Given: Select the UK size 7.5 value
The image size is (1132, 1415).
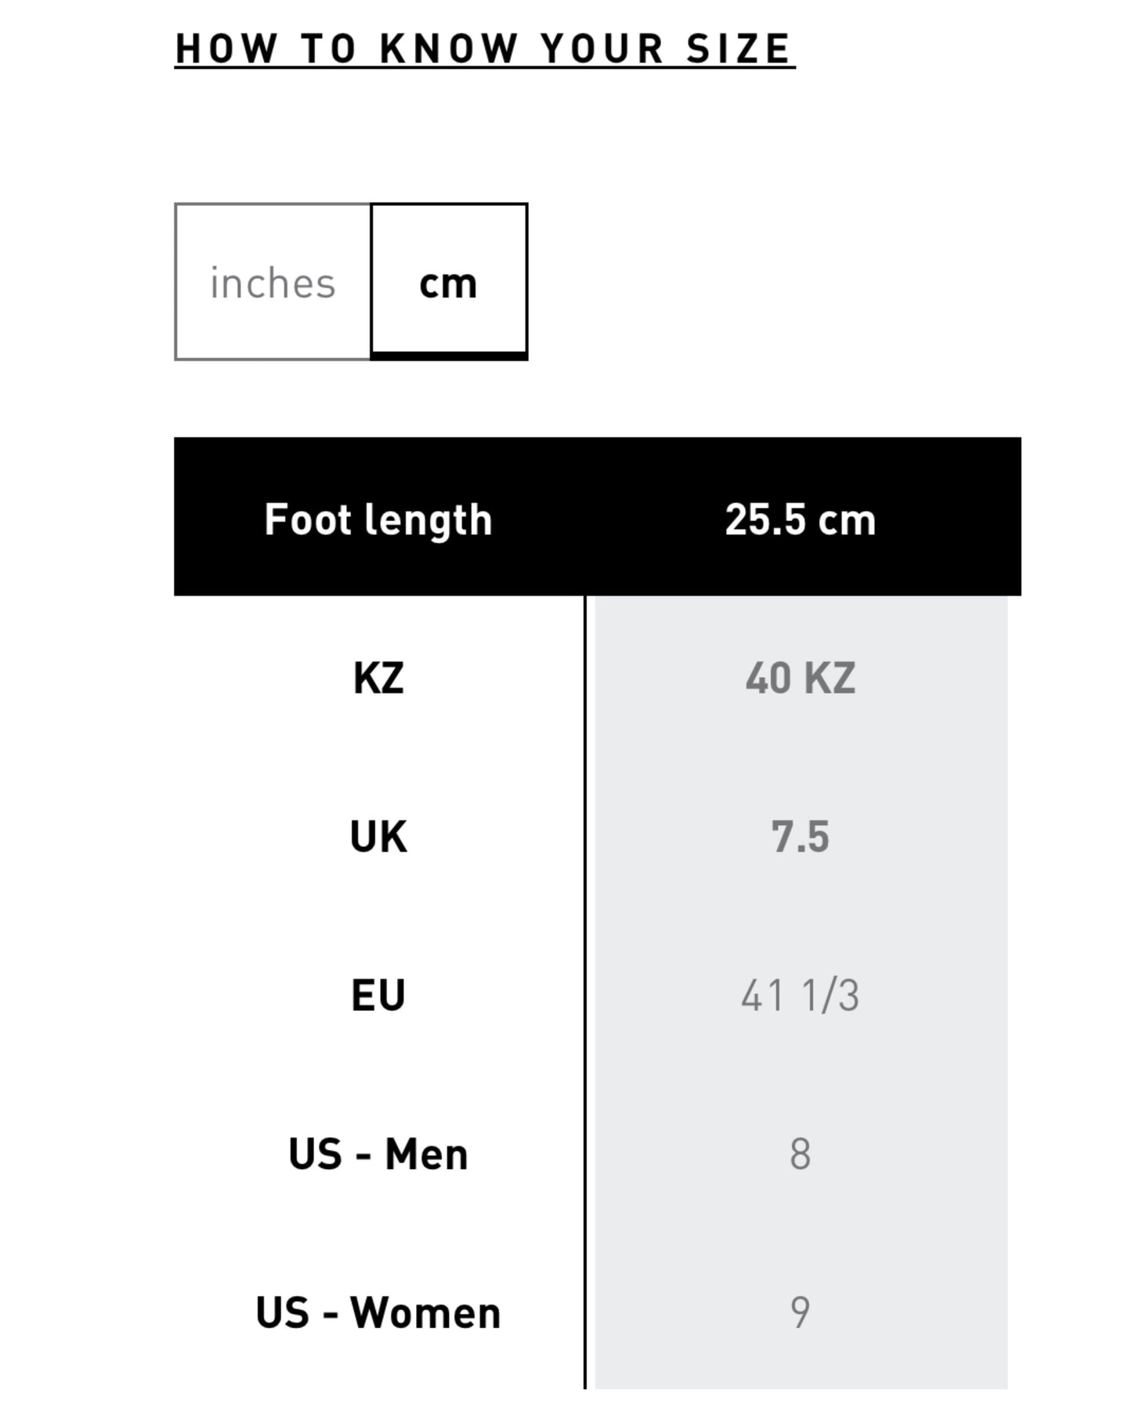Looking at the screenshot, I should pos(800,837).
